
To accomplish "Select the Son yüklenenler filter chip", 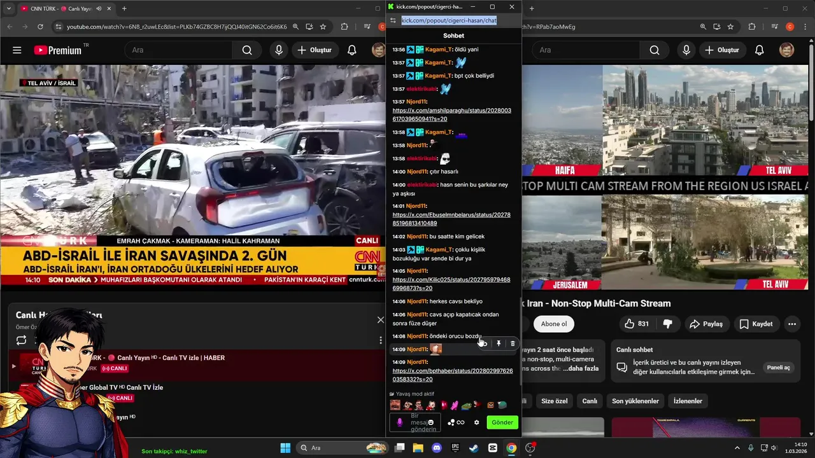I will 635,401.
